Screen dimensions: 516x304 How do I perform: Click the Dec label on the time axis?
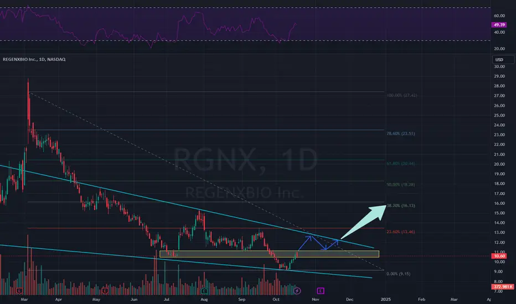pos(350,300)
